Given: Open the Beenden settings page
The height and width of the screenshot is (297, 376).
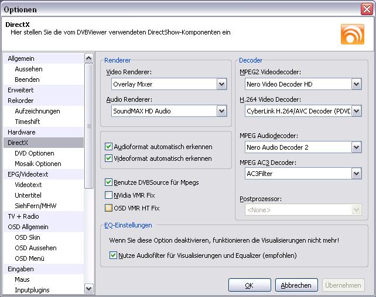Looking at the screenshot, I should click(x=44, y=80).
